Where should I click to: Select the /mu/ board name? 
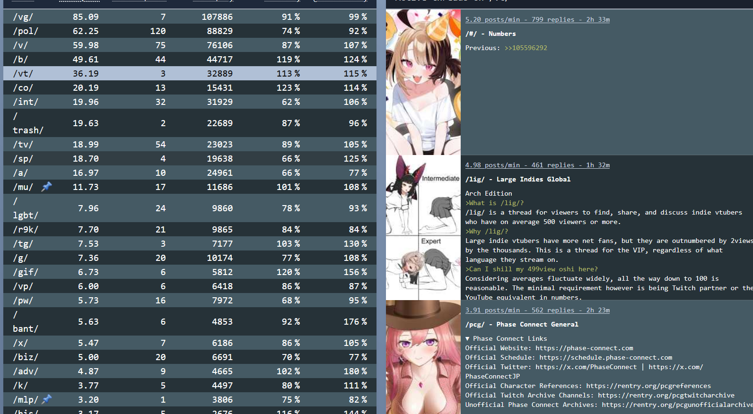(23, 187)
